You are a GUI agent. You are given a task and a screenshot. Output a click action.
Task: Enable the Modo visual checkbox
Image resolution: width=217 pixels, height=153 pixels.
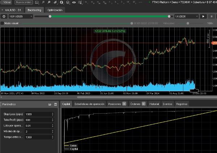click(x=2, y=23)
